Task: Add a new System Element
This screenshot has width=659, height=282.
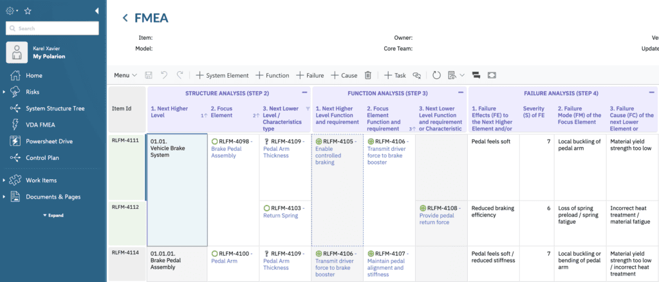Action: (222, 75)
